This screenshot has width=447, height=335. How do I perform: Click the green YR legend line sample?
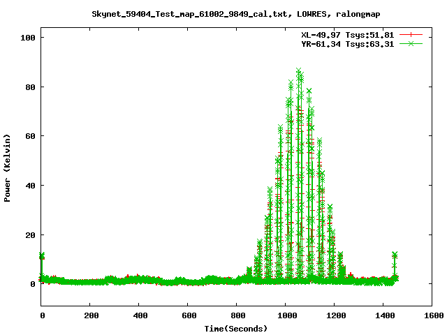click(411, 44)
